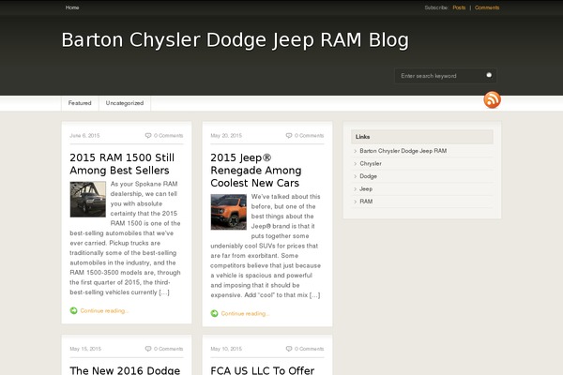Open 'The New 2016 Dodge' post title

pos(125,370)
